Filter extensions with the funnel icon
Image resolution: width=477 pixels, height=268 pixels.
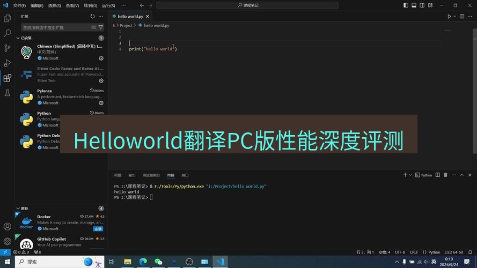pos(101,27)
